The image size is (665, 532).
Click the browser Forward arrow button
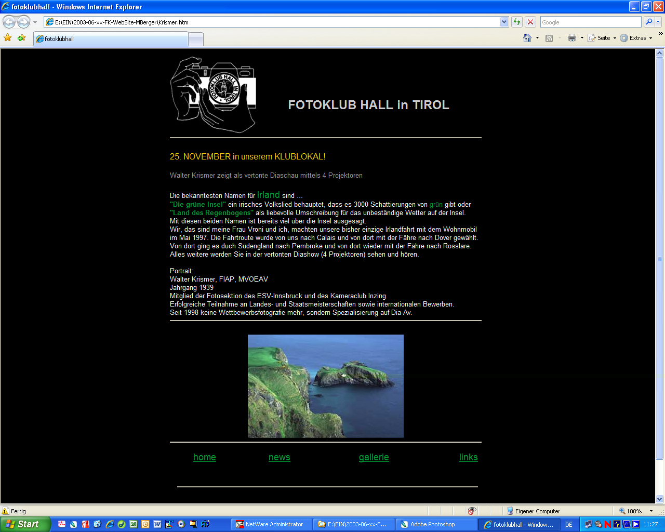[24, 22]
